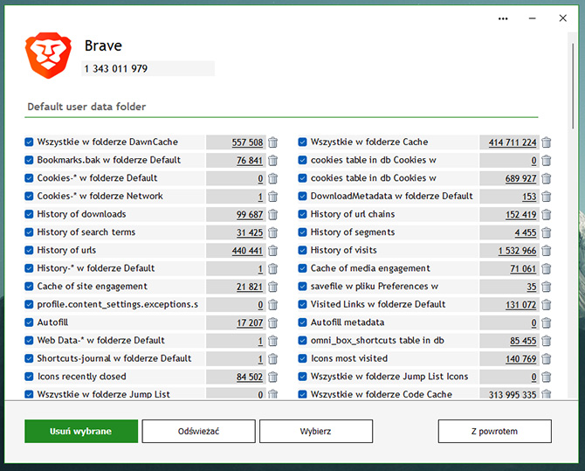
Task: Click the 313 995 335 Code Cache value
Action: 513,394
